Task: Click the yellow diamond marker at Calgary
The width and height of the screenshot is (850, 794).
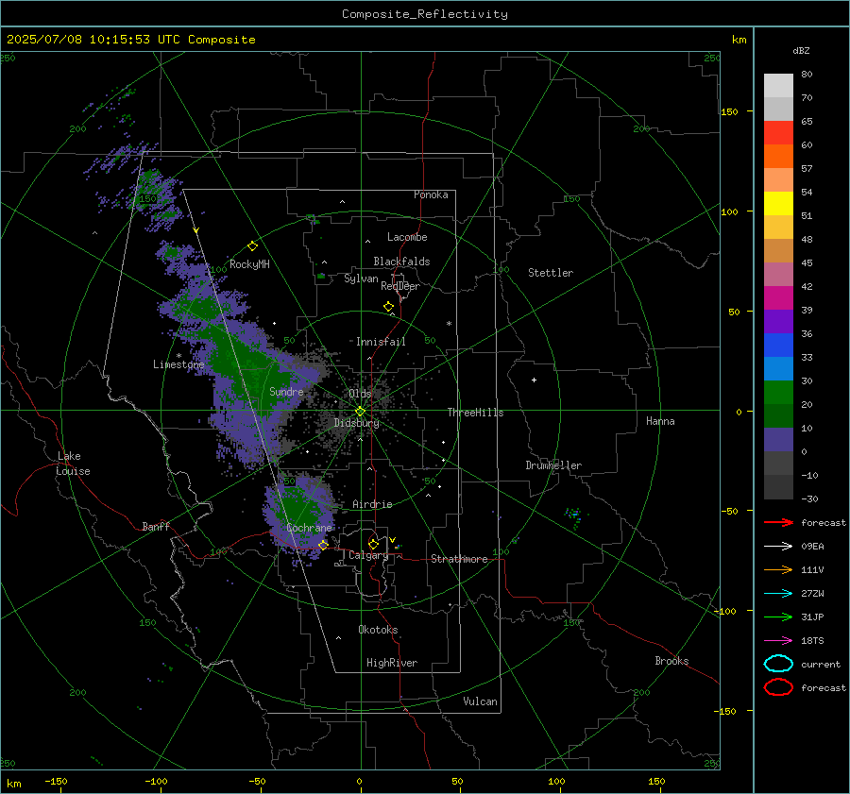Action: [x=373, y=544]
